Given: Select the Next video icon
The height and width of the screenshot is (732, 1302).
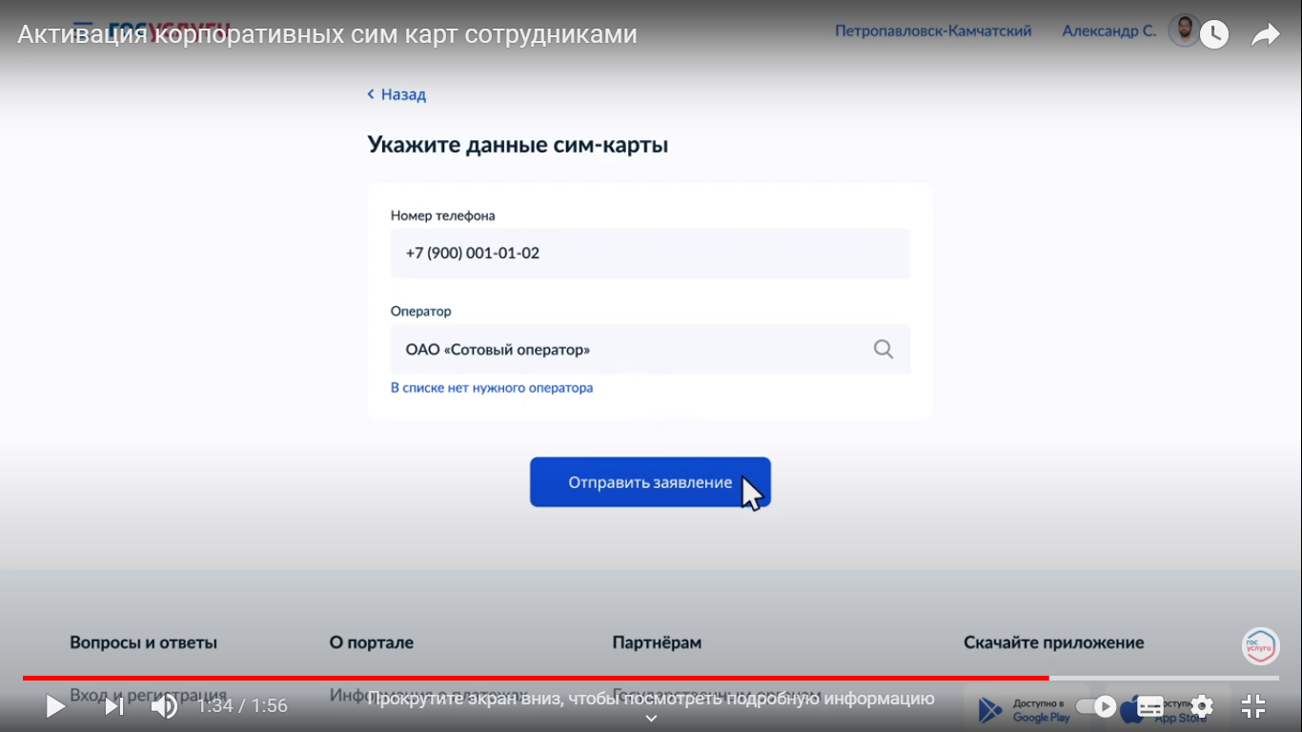Looking at the screenshot, I should coord(113,706).
